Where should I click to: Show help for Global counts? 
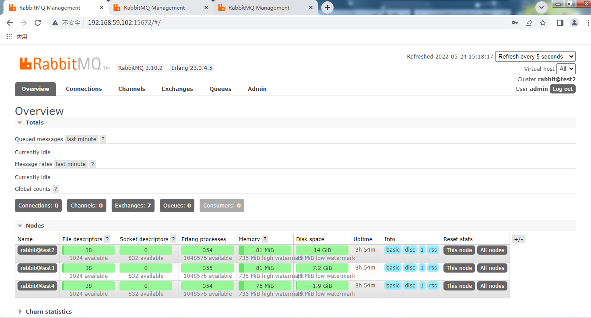pos(56,189)
